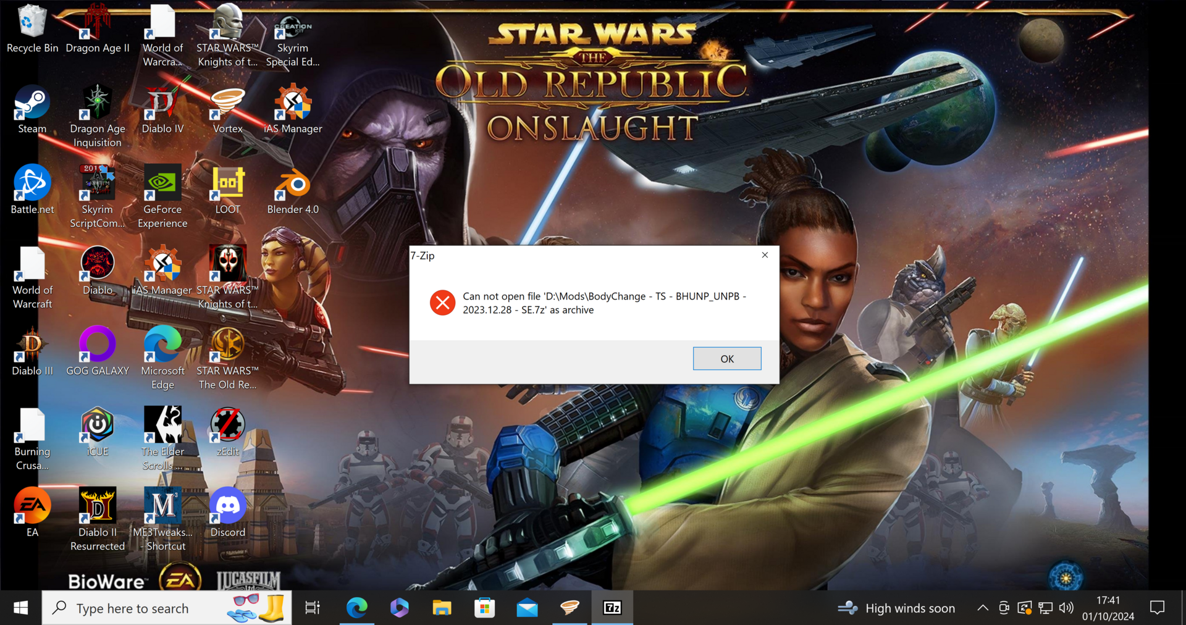Select the iCUE desktop shortcut
This screenshot has height=625, width=1186.
[98, 432]
